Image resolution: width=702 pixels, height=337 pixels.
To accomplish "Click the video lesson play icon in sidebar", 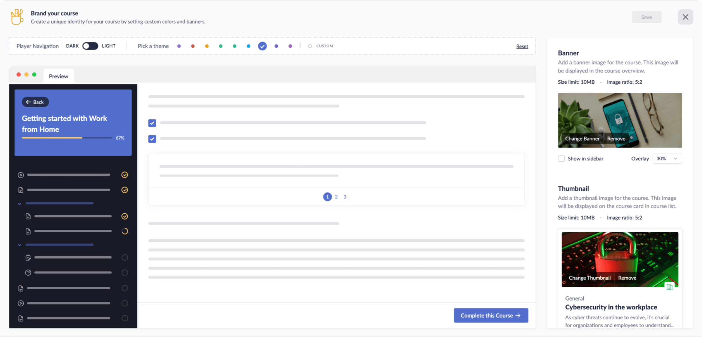I will 21,175.
